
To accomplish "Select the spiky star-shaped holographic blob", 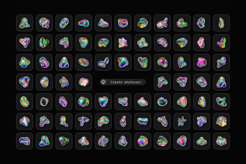I will point(182,121).
